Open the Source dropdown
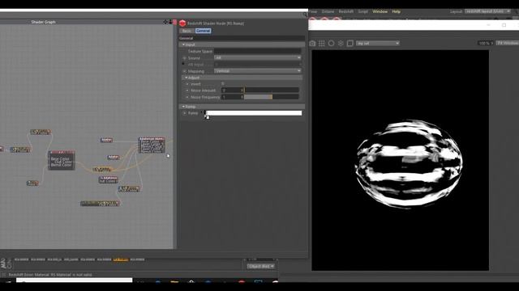 tap(258, 57)
